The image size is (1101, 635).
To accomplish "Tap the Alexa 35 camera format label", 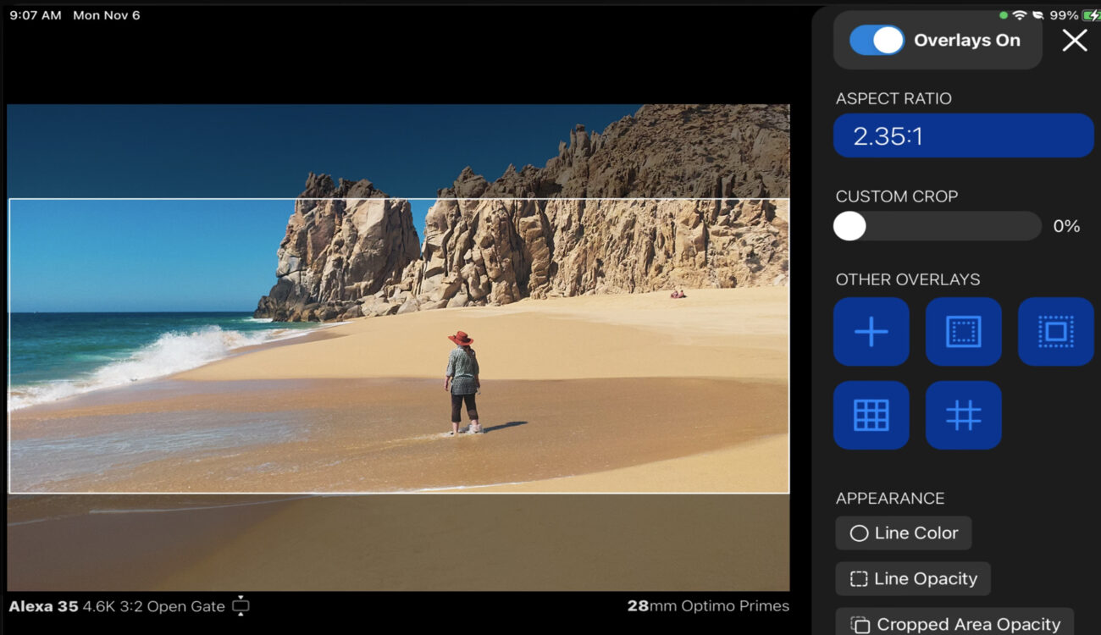I will (x=117, y=606).
